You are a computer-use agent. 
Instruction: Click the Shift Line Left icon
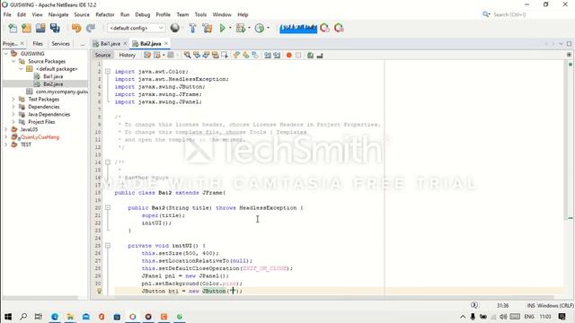point(268,56)
